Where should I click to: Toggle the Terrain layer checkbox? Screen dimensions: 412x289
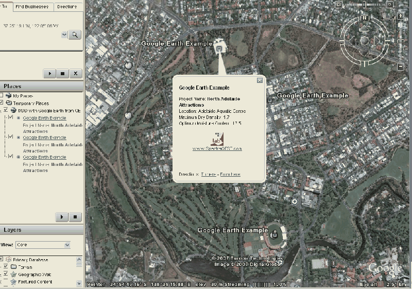click(x=6, y=267)
